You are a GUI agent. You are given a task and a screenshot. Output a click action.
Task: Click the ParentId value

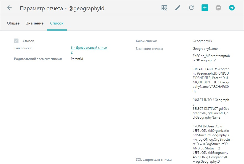[x=77, y=59]
